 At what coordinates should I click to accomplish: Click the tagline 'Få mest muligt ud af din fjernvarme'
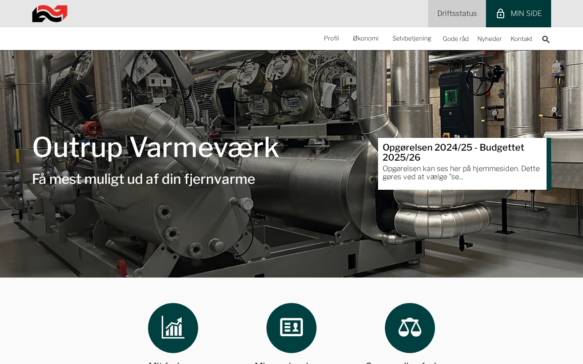tap(143, 179)
